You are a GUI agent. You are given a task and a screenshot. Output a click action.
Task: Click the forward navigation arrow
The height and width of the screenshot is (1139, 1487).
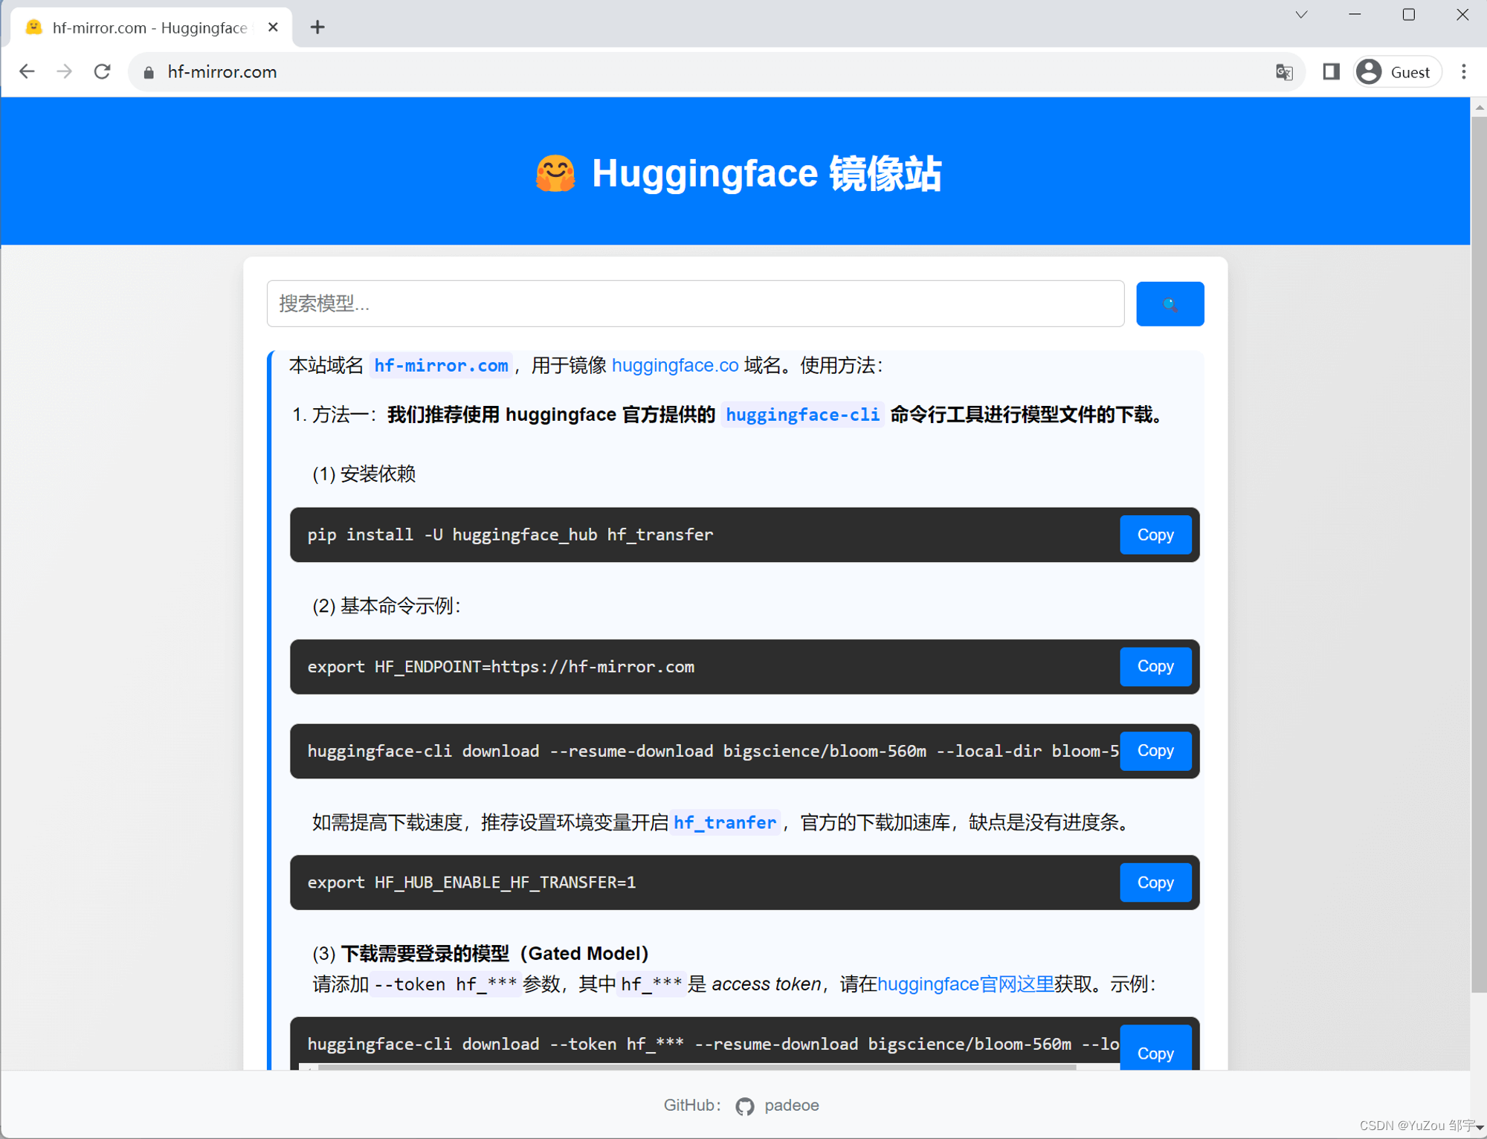click(65, 71)
